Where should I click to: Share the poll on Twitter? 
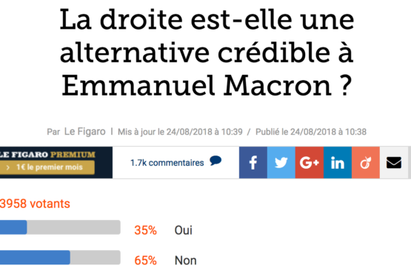pos(281,163)
